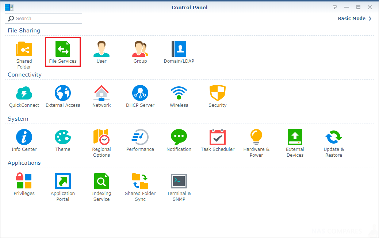The image size is (379, 238).
Task: Open Shared Folder Sync
Action: pyautogui.click(x=140, y=187)
